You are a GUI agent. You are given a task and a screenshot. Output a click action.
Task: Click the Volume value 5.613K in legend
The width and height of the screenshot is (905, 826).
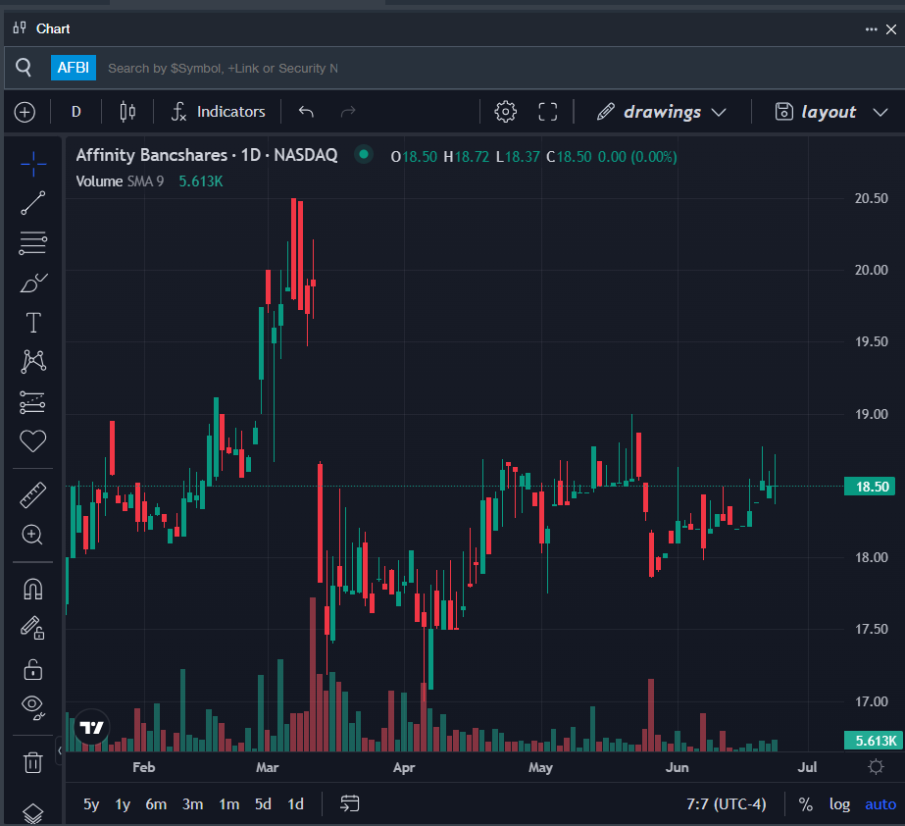[x=201, y=181]
